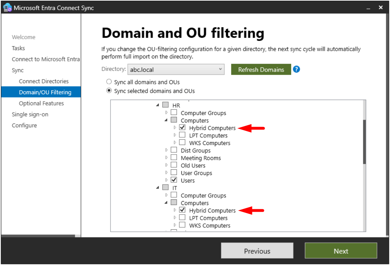Collapse the IT tree node
The width and height of the screenshot is (390, 265).
[158, 188]
